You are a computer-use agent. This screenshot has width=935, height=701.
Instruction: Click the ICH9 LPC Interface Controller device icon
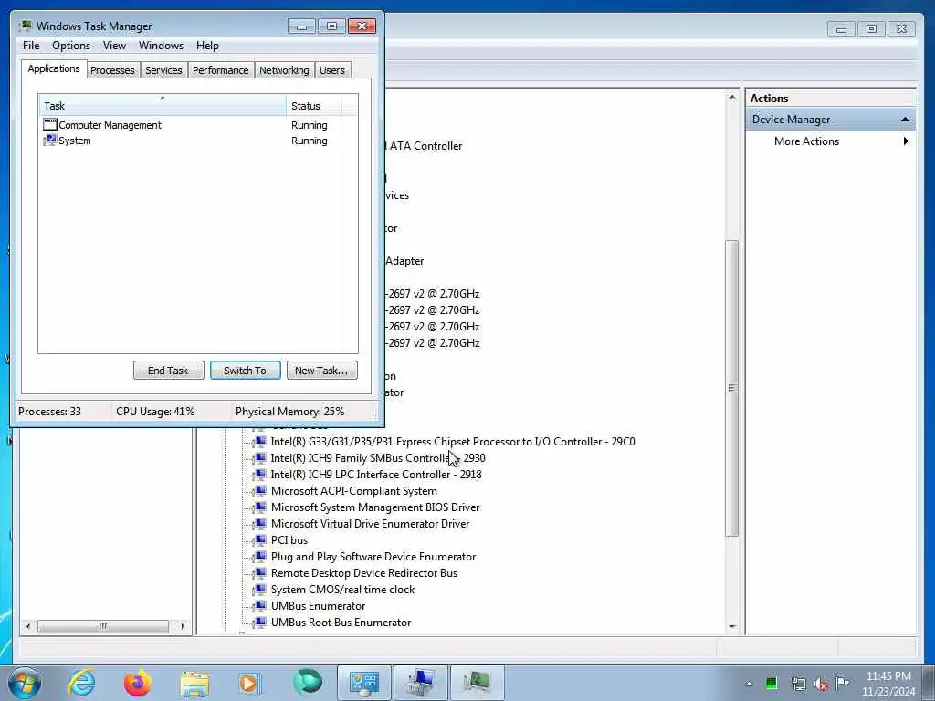click(260, 475)
